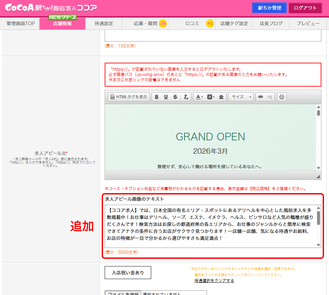Viewport: 329px width, 295px height.
Task: Click the ログアウト button
Action: point(305,8)
